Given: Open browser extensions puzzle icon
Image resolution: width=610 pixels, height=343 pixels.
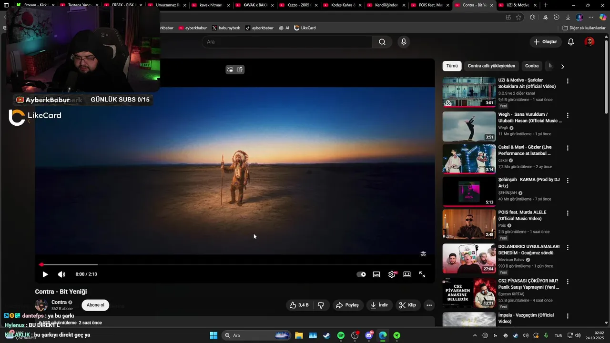Looking at the screenshot, I should pyautogui.click(x=532, y=17).
